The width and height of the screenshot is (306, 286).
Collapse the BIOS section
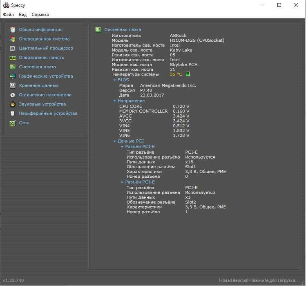coord(114,80)
